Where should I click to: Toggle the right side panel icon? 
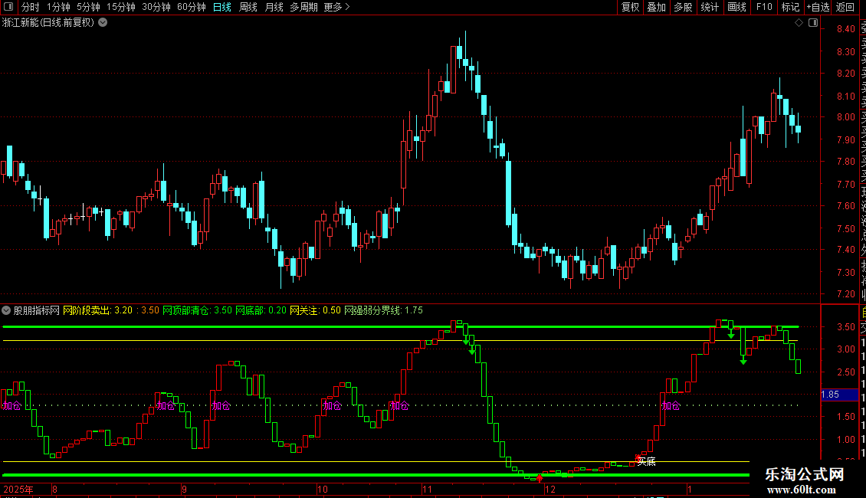point(813,23)
